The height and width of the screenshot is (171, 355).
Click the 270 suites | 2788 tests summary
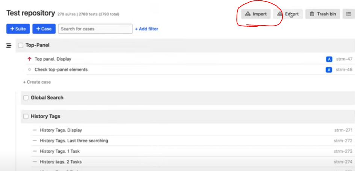[x=88, y=14]
